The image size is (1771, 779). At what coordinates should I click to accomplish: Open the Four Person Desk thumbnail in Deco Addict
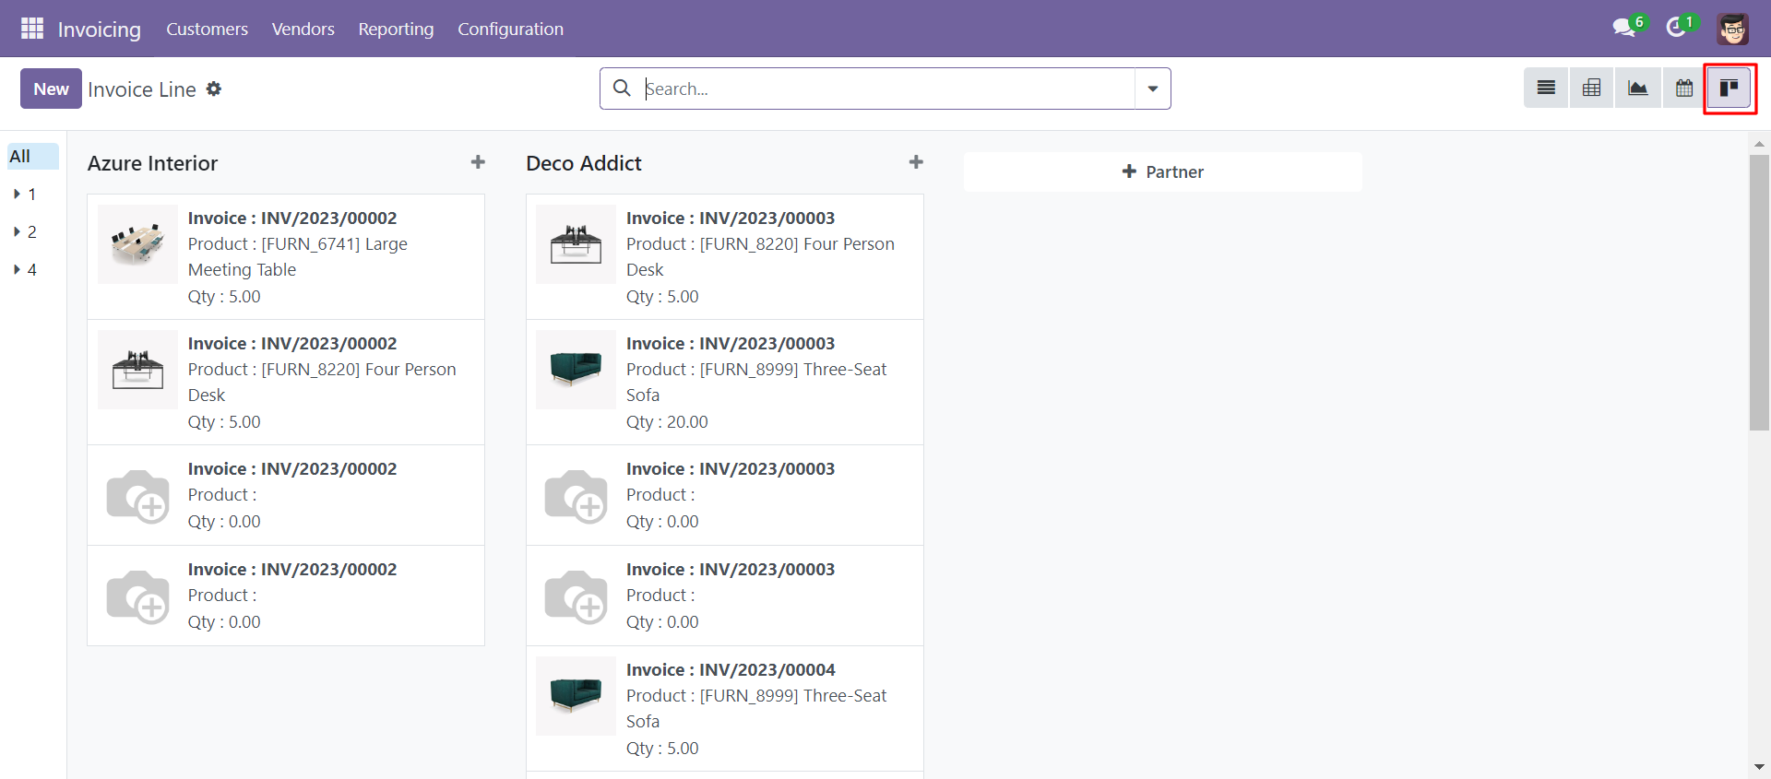576,244
